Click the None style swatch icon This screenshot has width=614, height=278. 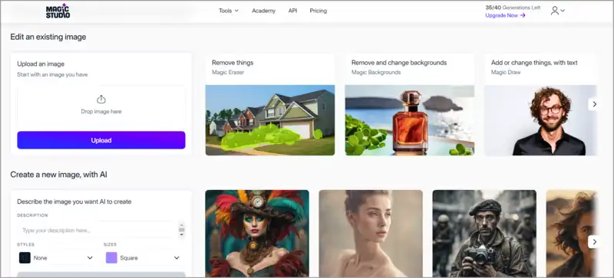(x=25, y=257)
